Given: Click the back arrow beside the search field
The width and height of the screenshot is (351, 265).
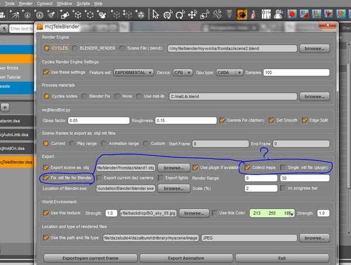Looking at the screenshot, I should point(4,29).
